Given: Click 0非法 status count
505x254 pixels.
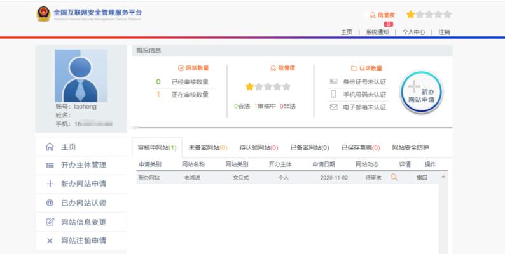Looking at the screenshot, I should [x=287, y=106].
